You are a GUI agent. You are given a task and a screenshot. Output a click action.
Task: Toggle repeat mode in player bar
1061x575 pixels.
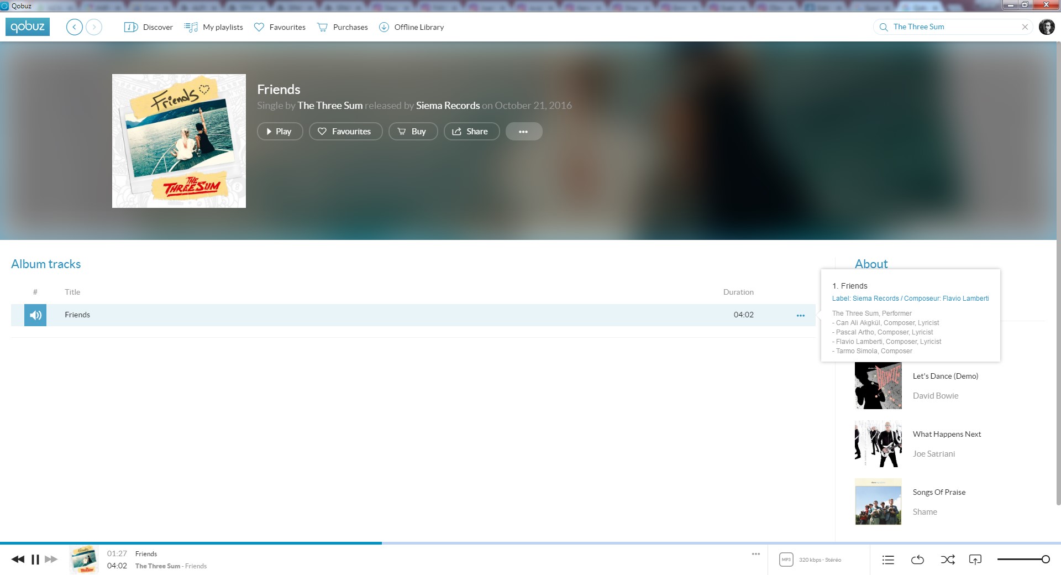(x=917, y=560)
